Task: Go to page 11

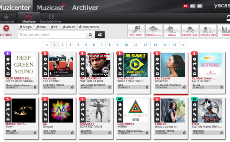Action: click(136, 45)
